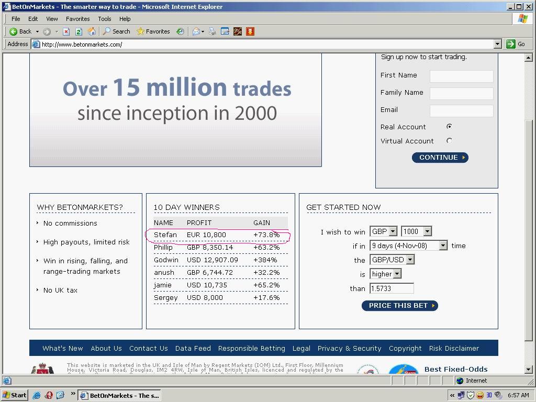The width and height of the screenshot is (536, 402).
Task: Click the third Quick Launch icon
Action: pos(61,396)
